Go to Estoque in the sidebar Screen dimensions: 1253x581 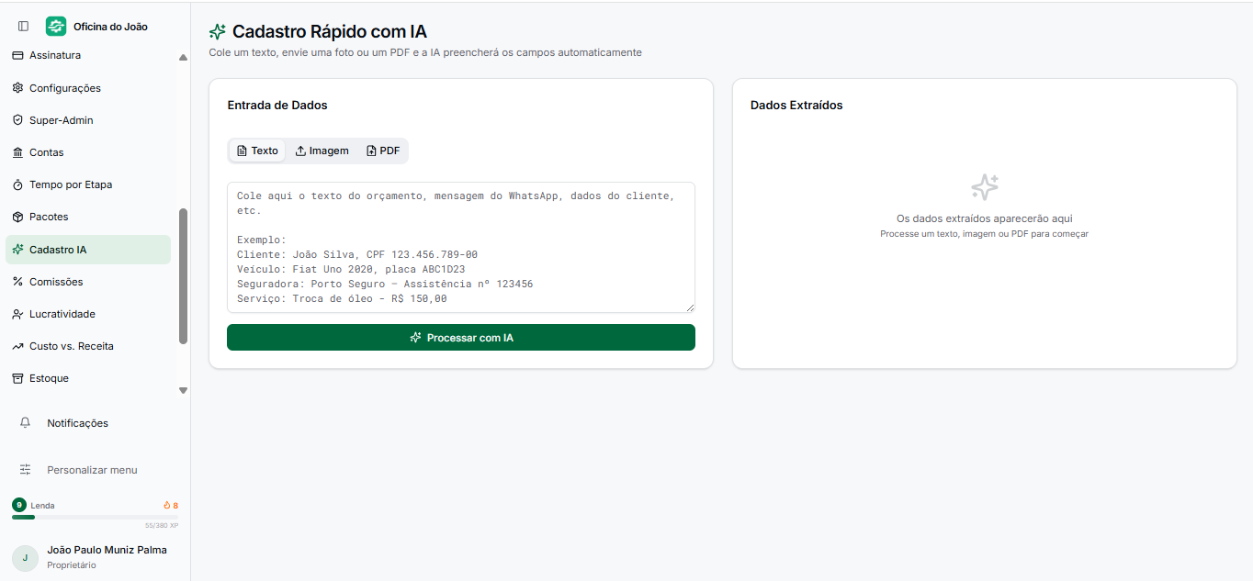[x=88, y=378]
